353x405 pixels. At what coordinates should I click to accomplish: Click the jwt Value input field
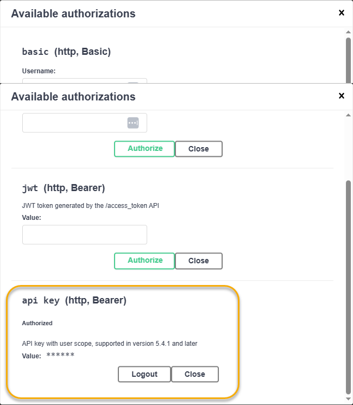(85, 235)
